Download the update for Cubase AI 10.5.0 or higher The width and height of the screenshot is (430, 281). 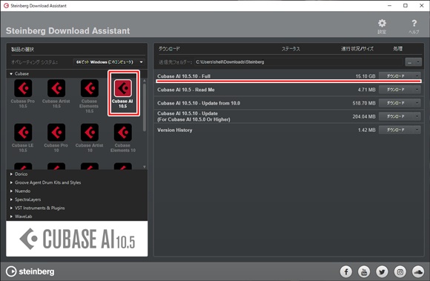click(x=397, y=116)
